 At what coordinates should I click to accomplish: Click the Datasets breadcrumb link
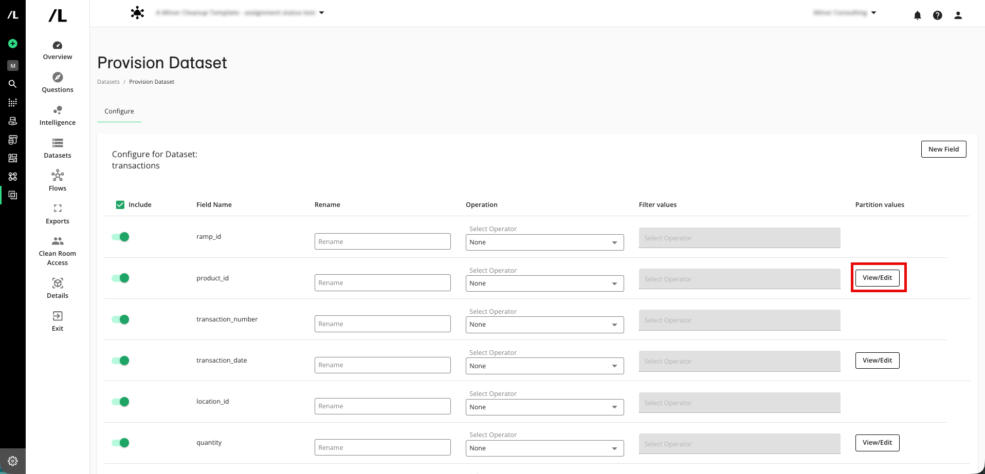coord(108,82)
